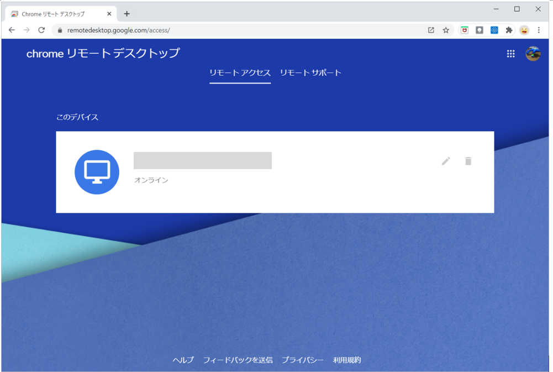
Task: Open the プライバシー link
Action: (303, 360)
